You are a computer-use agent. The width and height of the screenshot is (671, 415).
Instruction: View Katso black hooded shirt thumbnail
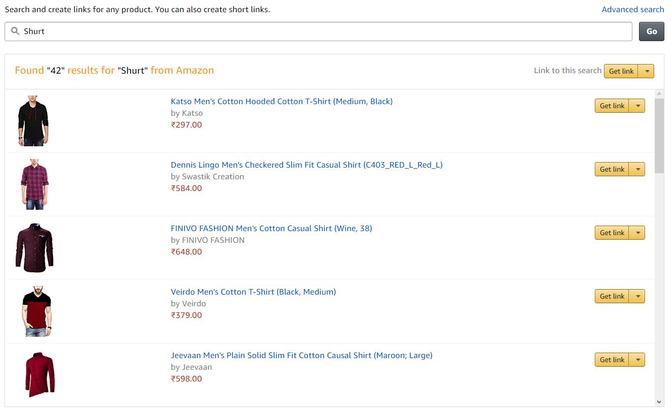click(34, 121)
